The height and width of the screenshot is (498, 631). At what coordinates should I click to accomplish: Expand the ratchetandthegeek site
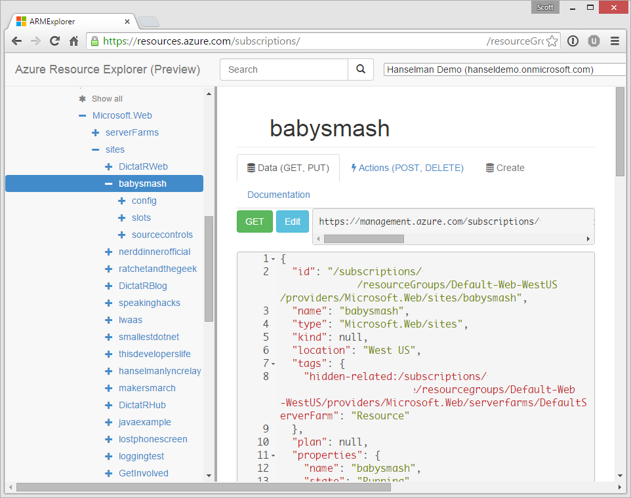(109, 269)
